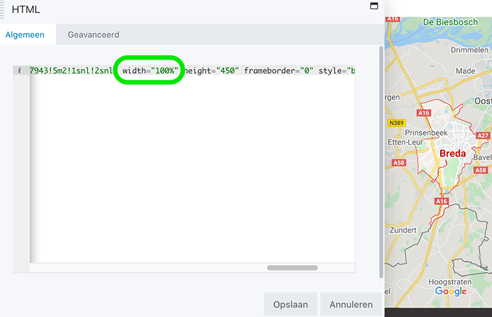The height and width of the screenshot is (317, 492).
Task: Click the info marker in editor gutter
Action: coord(20,71)
